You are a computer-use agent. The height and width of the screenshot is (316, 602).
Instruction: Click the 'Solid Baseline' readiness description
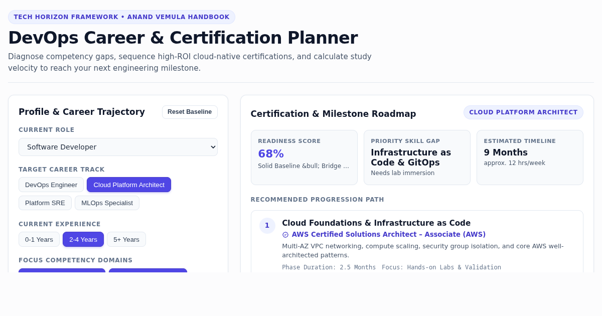tap(304, 166)
